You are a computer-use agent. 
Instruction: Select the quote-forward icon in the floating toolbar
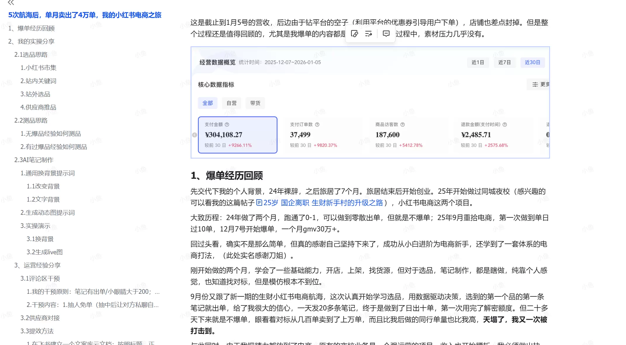pos(369,34)
